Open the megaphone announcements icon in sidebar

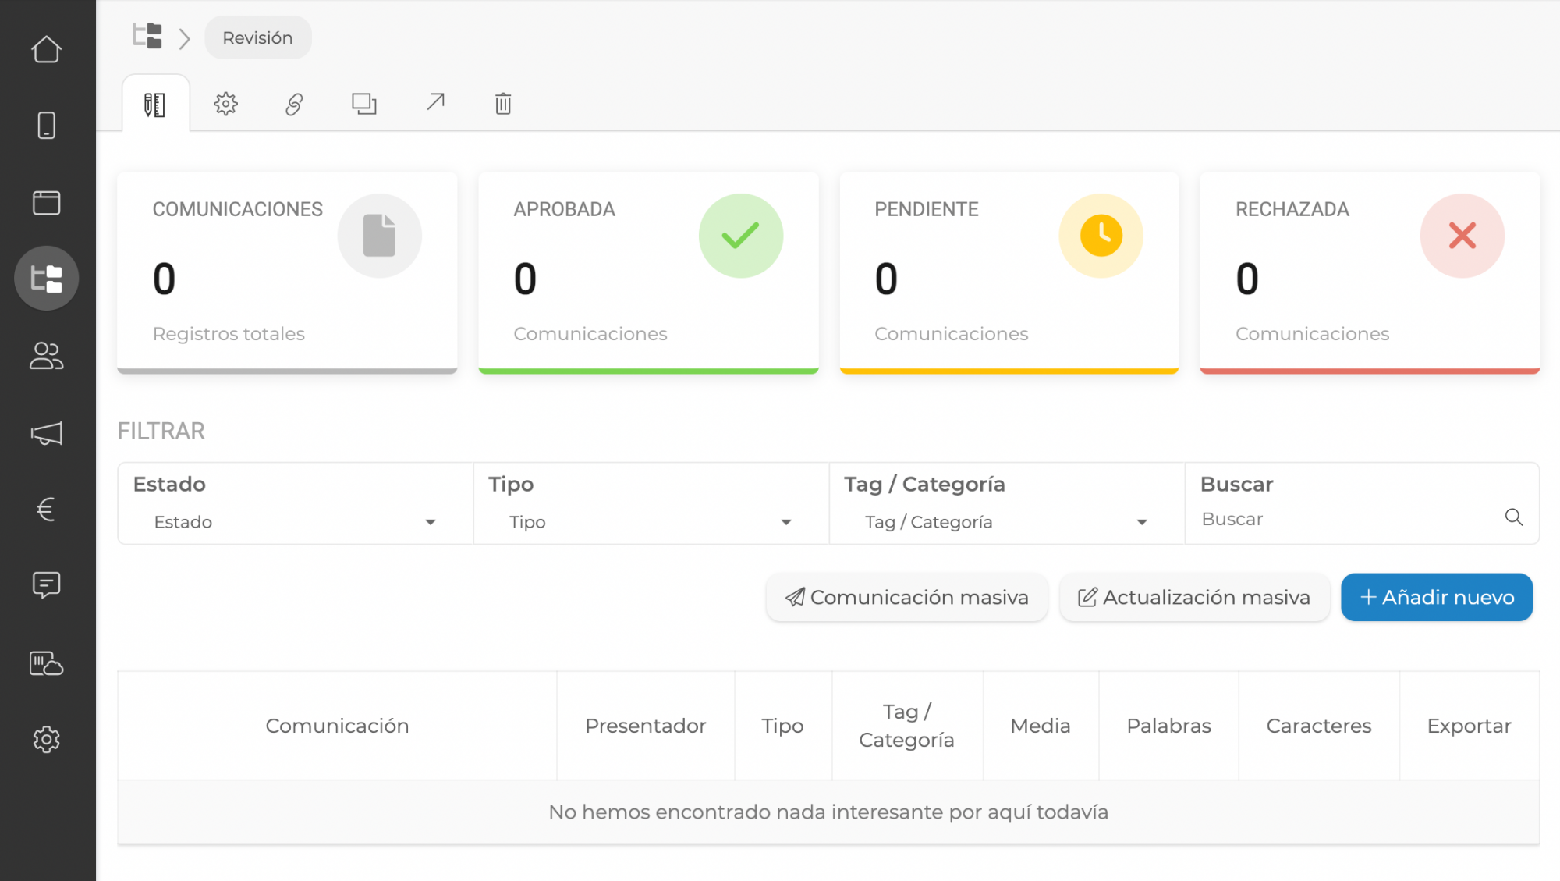coord(46,433)
